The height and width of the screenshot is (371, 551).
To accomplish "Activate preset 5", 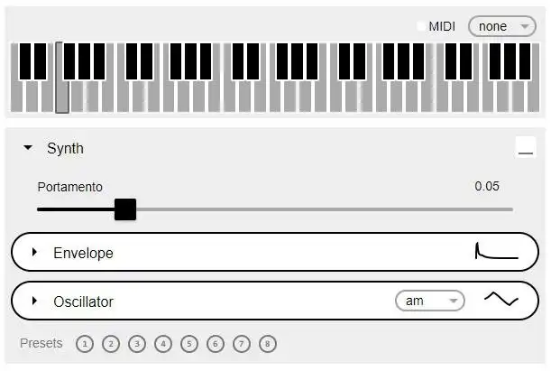I will pyautogui.click(x=188, y=344).
